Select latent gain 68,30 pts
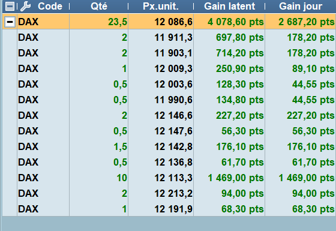The image size is (336, 231). (242, 209)
